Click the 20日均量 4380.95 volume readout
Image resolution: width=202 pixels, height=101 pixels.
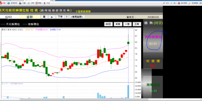click(x=17, y=84)
